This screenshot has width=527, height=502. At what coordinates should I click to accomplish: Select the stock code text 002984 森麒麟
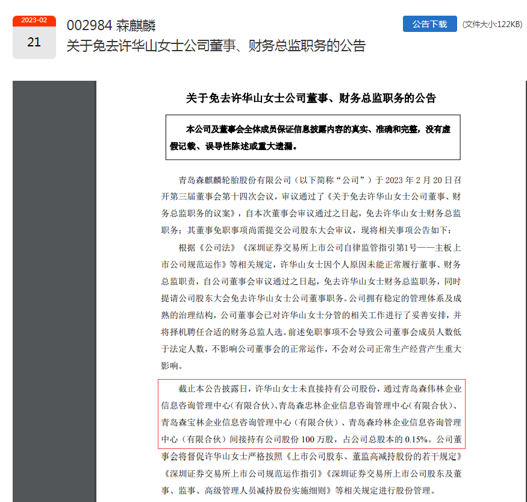point(111,25)
